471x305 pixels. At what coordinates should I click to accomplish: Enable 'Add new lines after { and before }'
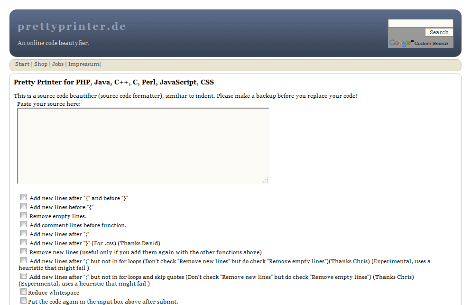pos(23,197)
